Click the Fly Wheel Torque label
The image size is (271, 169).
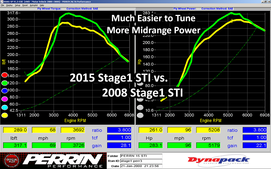(49, 9)
